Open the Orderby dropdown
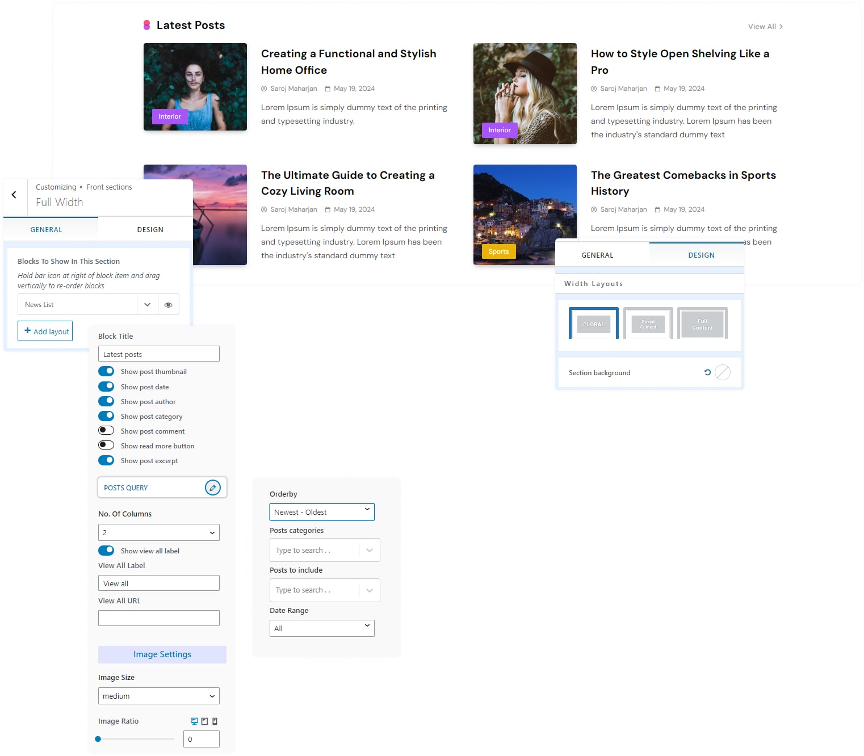864x756 pixels. [x=321, y=512]
